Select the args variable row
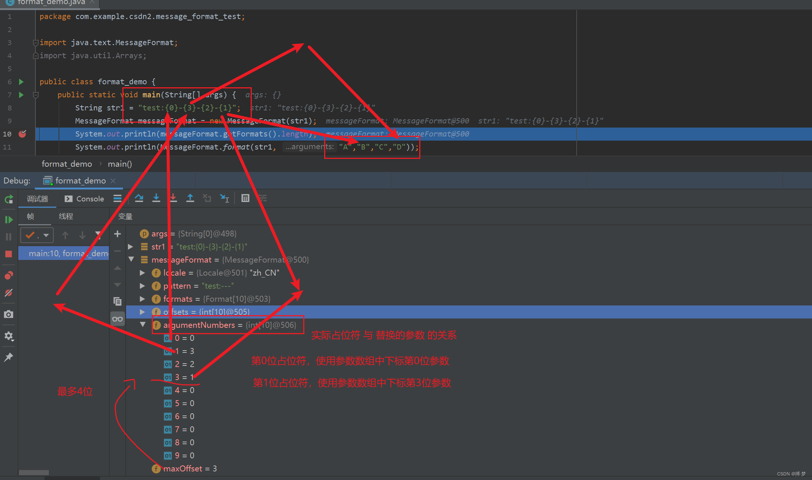This screenshot has width=812, height=480. pos(469,233)
